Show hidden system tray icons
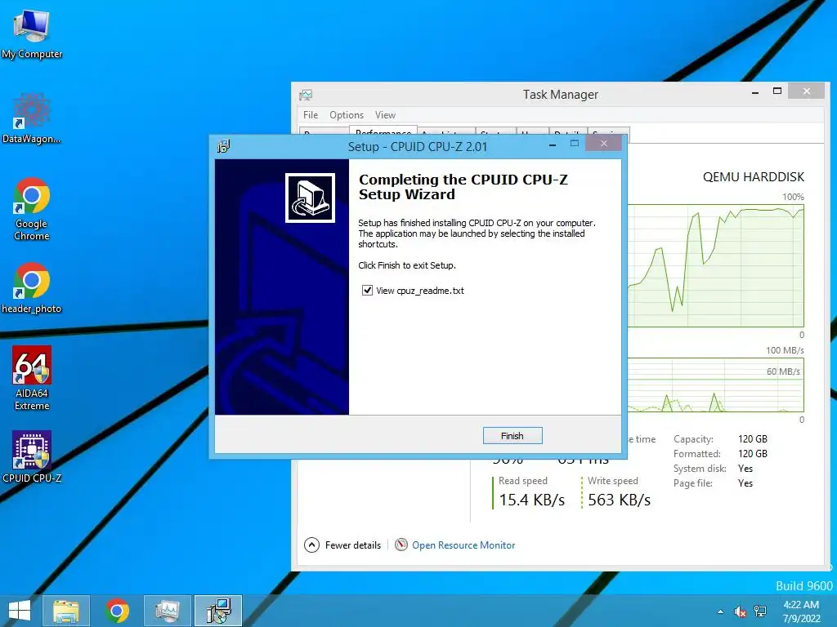Screen dimensions: 837x627 pos(721,611)
